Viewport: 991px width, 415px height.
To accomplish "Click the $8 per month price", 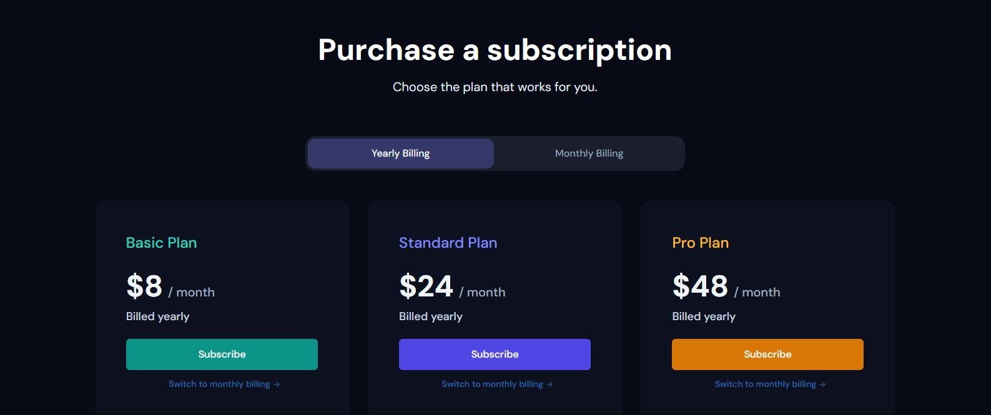I will pyautogui.click(x=145, y=286).
